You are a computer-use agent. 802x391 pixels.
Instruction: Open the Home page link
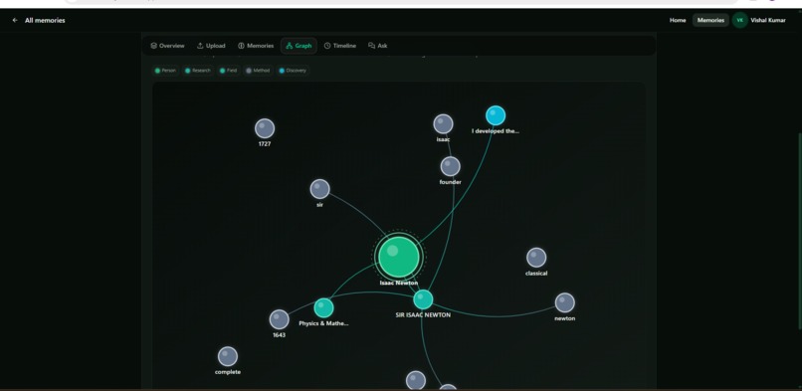click(678, 21)
